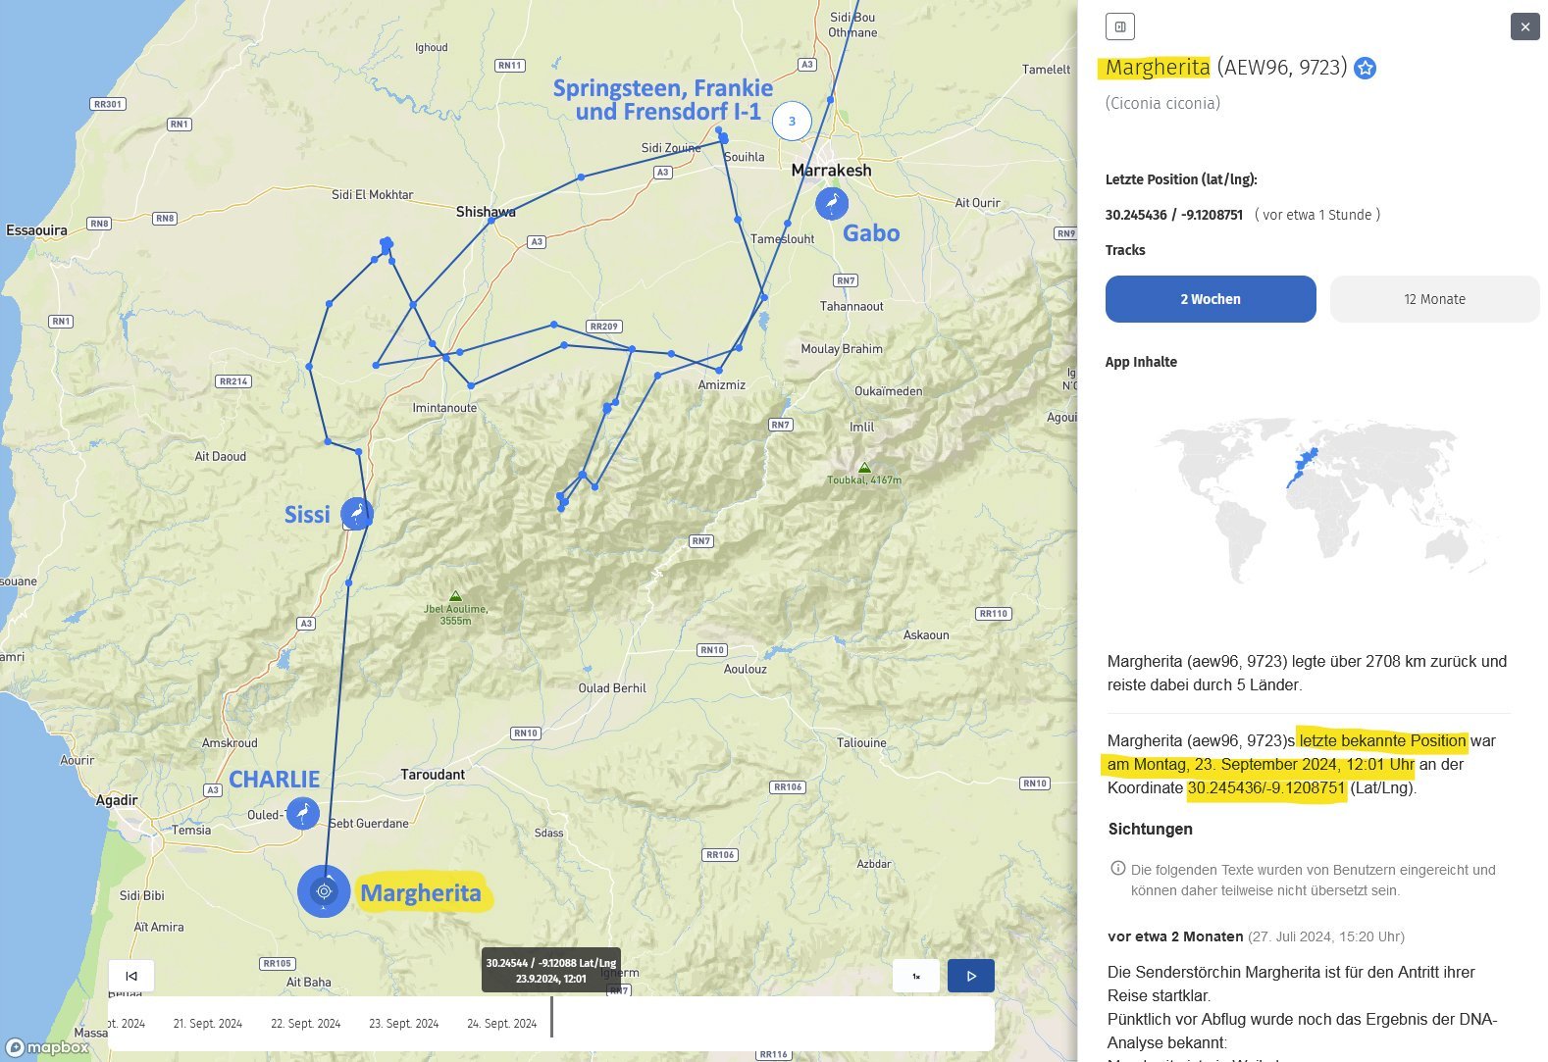Click the Margherita label on the map
The image size is (1548, 1062).
pos(421,893)
